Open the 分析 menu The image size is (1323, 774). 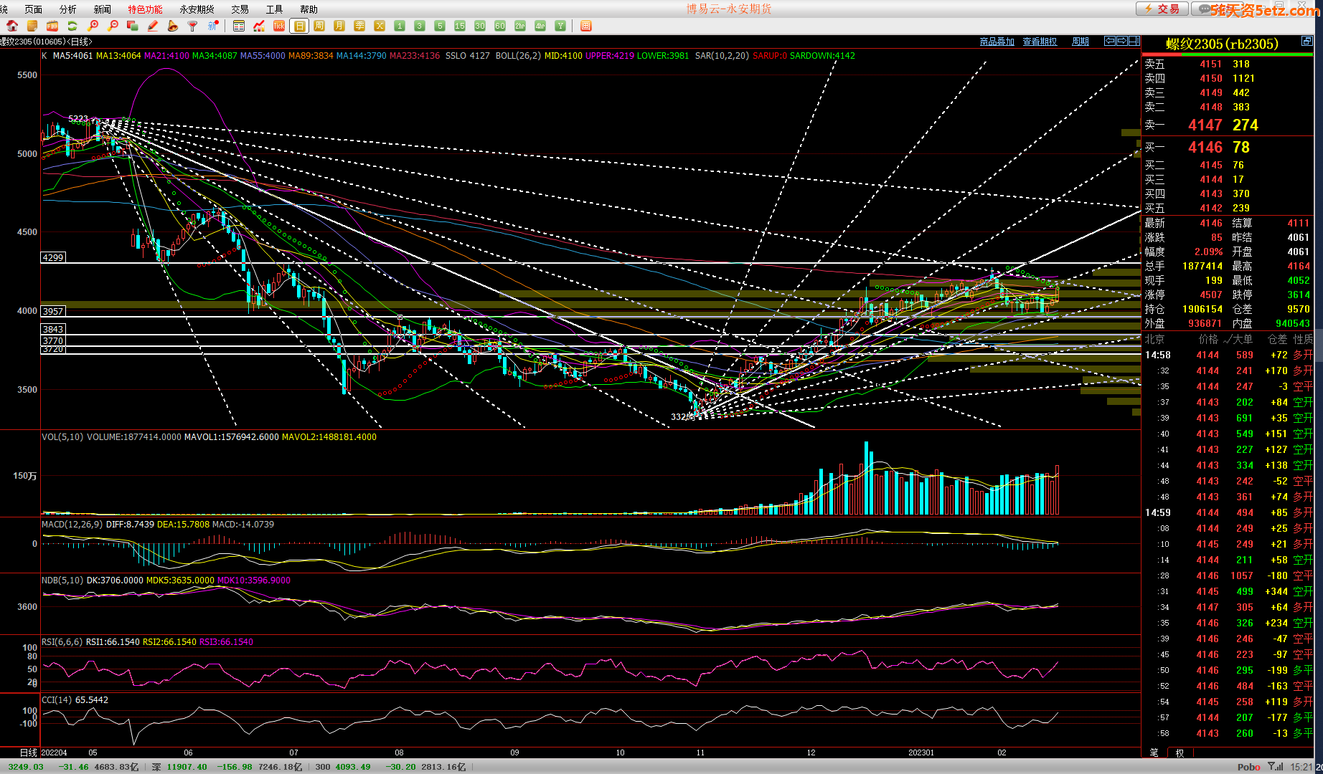[x=68, y=9]
